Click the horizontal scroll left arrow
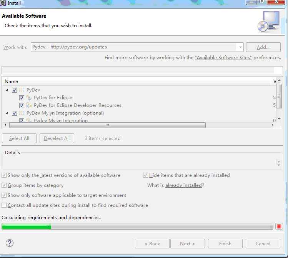 coord(5,125)
